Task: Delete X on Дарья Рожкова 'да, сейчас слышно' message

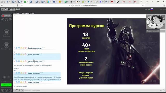Action: tap(15, 82)
